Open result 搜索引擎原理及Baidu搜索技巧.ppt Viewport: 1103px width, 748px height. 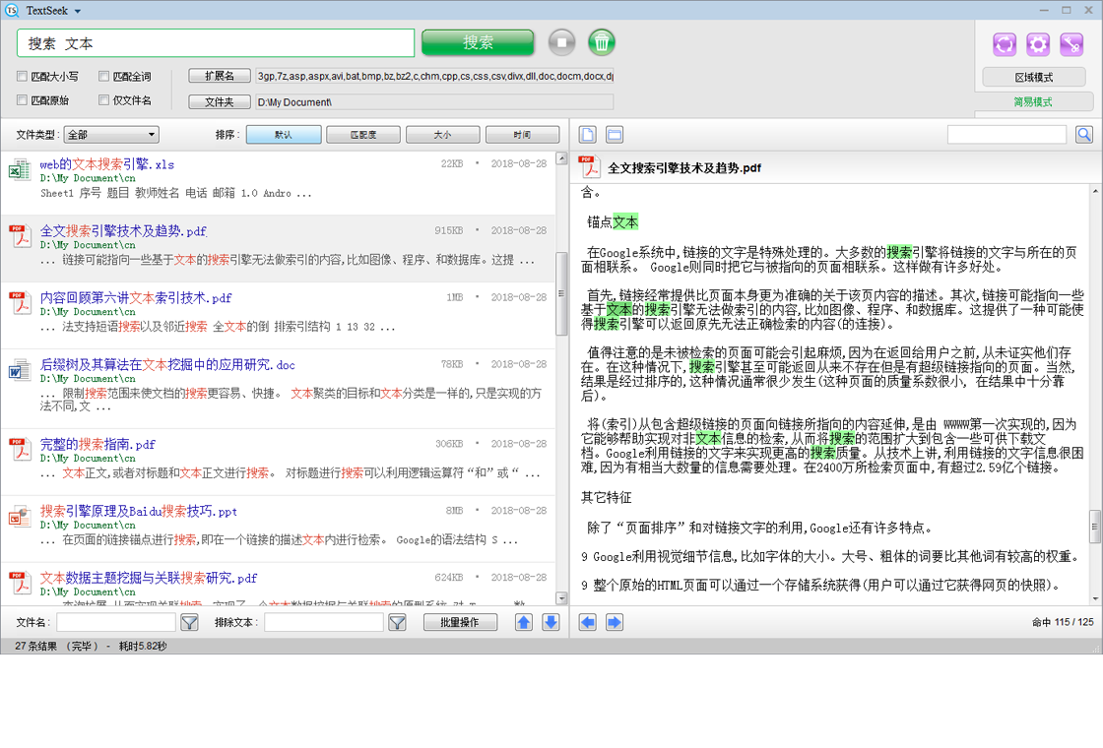139,511
